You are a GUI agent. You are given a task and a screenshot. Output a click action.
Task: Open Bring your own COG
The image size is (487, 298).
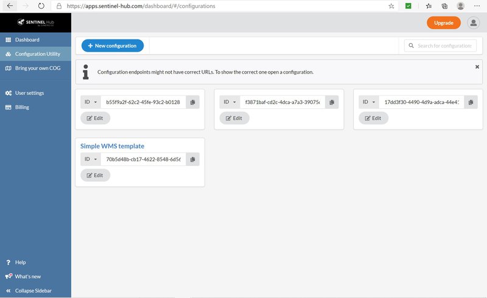[x=35, y=68]
